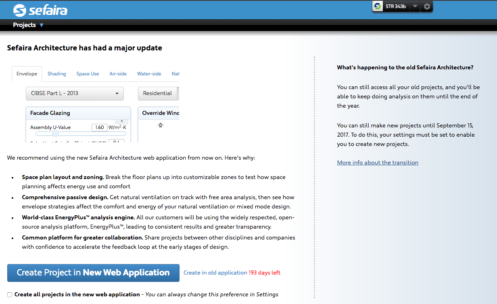Expand the STR 343b account dropdown arrow

[416, 6]
